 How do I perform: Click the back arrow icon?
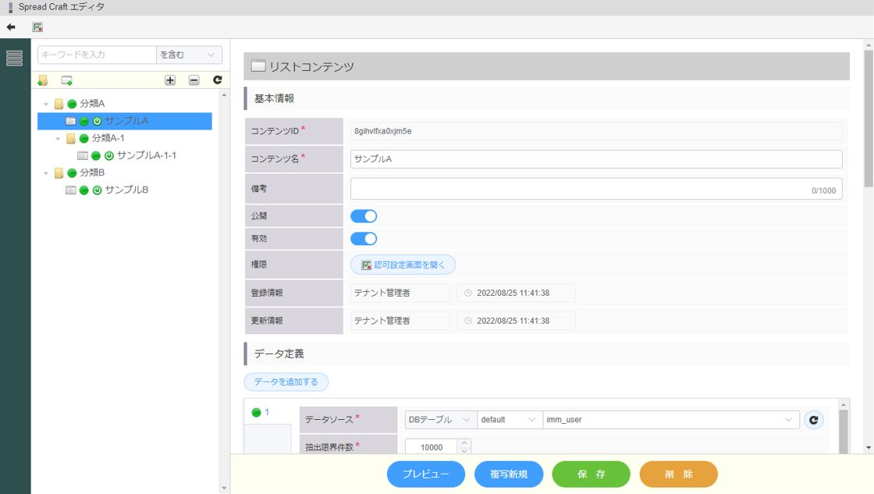[11, 27]
